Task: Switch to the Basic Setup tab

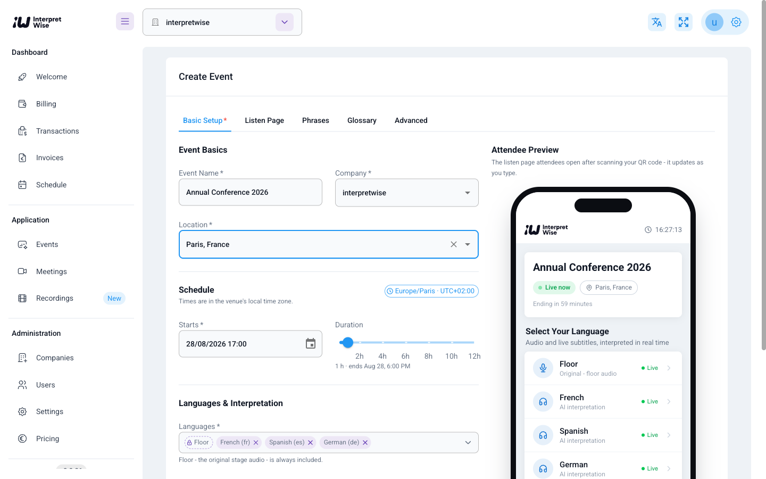Action: pos(205,120)
